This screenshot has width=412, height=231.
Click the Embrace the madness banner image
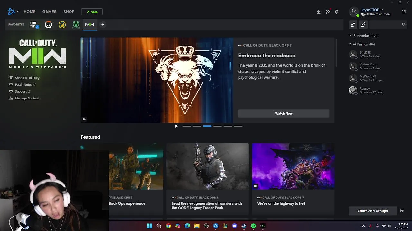(157, 80)
